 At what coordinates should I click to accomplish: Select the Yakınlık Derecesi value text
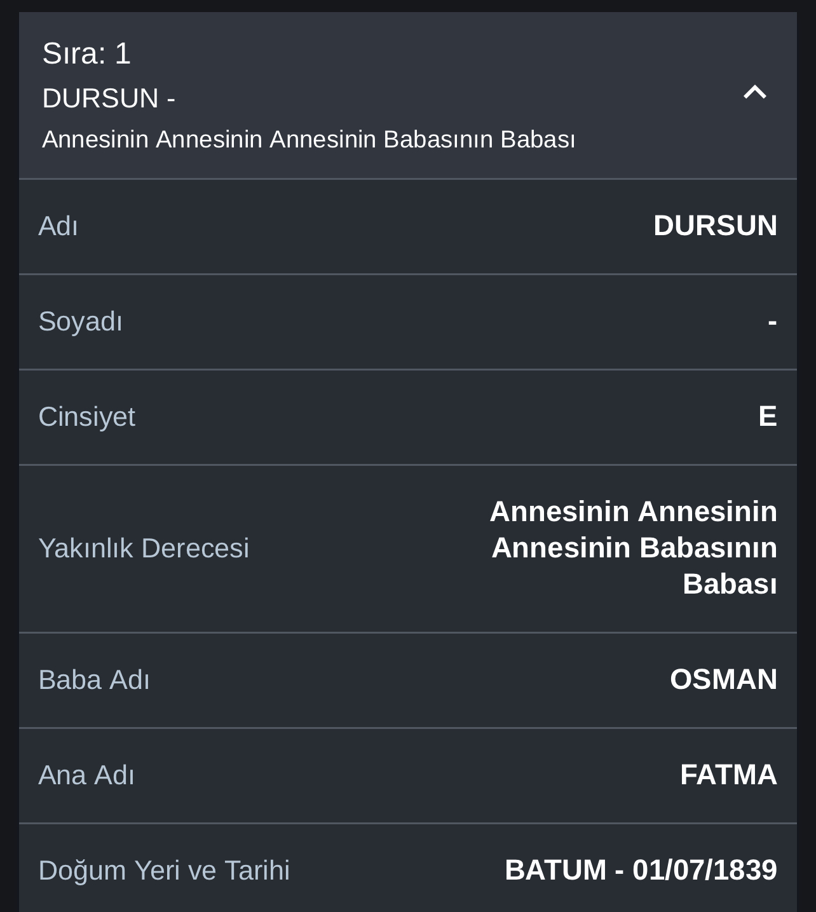pyautogui.click(x=634, y=548)
